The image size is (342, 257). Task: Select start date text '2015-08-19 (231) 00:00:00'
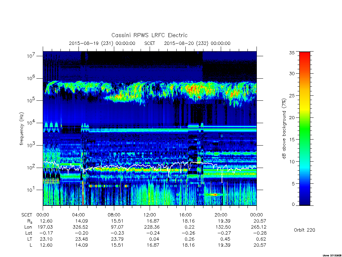point(102,43)
